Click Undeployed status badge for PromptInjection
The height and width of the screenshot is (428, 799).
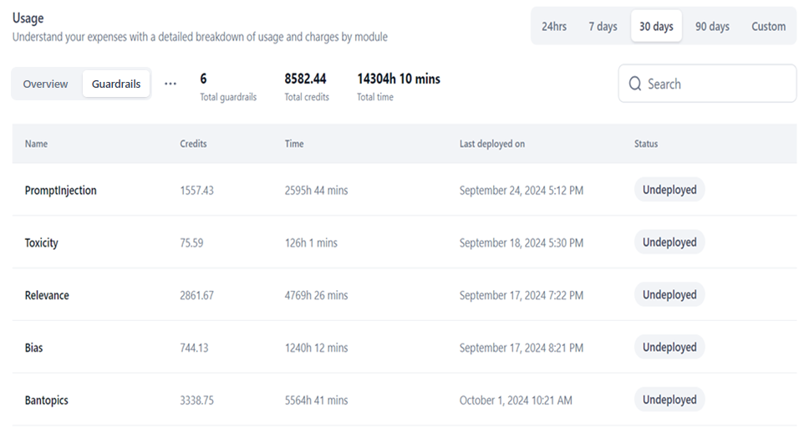pos(669,190)
